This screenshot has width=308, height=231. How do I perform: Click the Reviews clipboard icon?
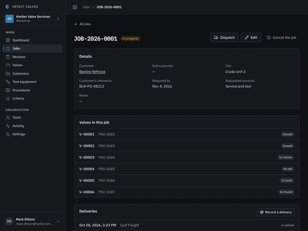point(8,57)
